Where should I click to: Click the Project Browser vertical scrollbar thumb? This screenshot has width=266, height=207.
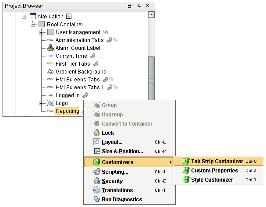(x=151, y=78)
